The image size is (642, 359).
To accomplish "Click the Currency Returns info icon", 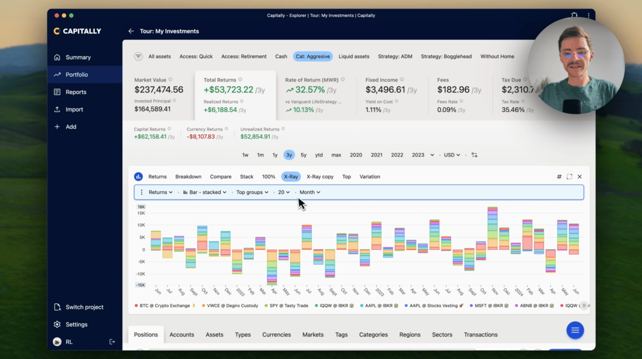I will pos(226,129).
